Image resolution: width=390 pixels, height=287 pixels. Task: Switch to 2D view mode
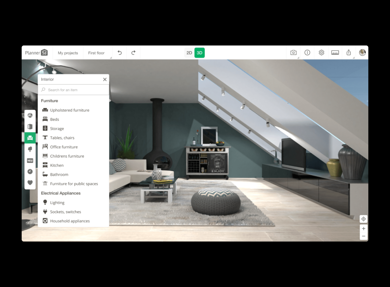pos(189,52)
